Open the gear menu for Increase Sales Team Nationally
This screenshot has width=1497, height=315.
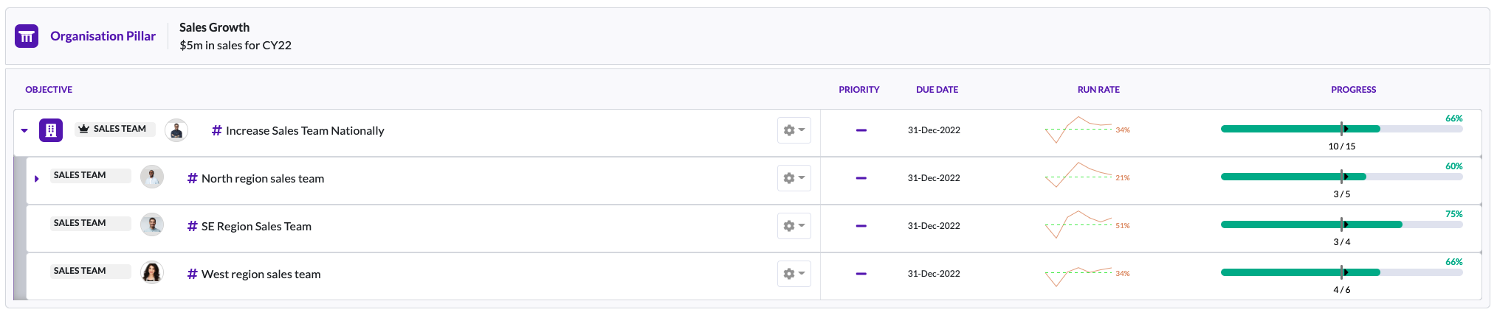pos(794,130)
